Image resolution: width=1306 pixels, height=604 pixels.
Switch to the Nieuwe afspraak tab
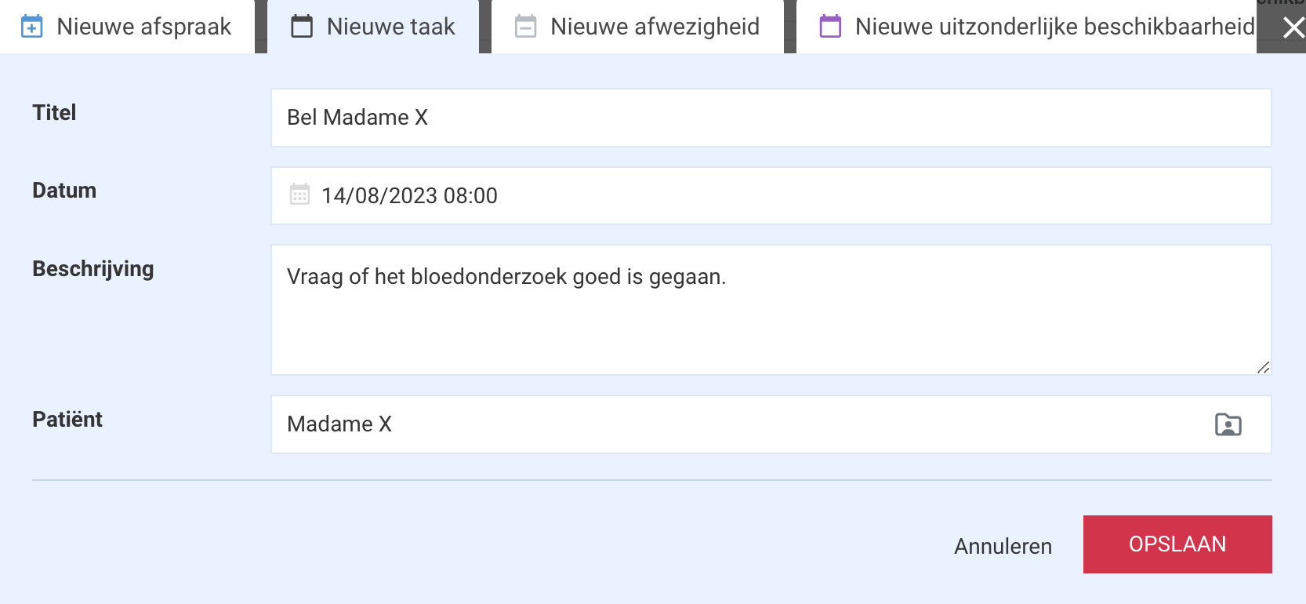(x=127, y=27)
